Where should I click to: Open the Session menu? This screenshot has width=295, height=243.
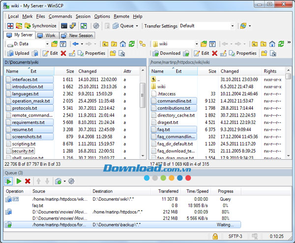(x=83, y=16)
